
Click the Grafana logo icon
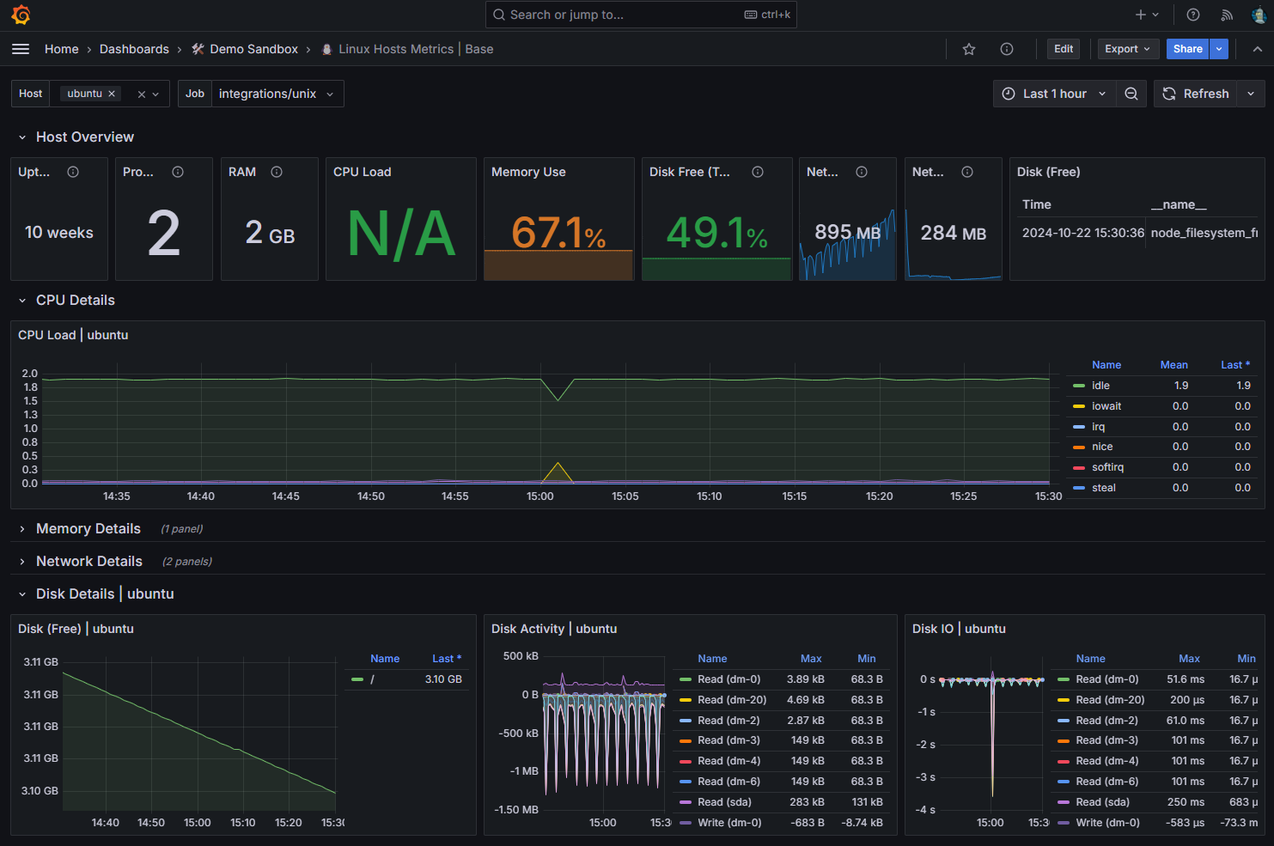click(21, 15)
